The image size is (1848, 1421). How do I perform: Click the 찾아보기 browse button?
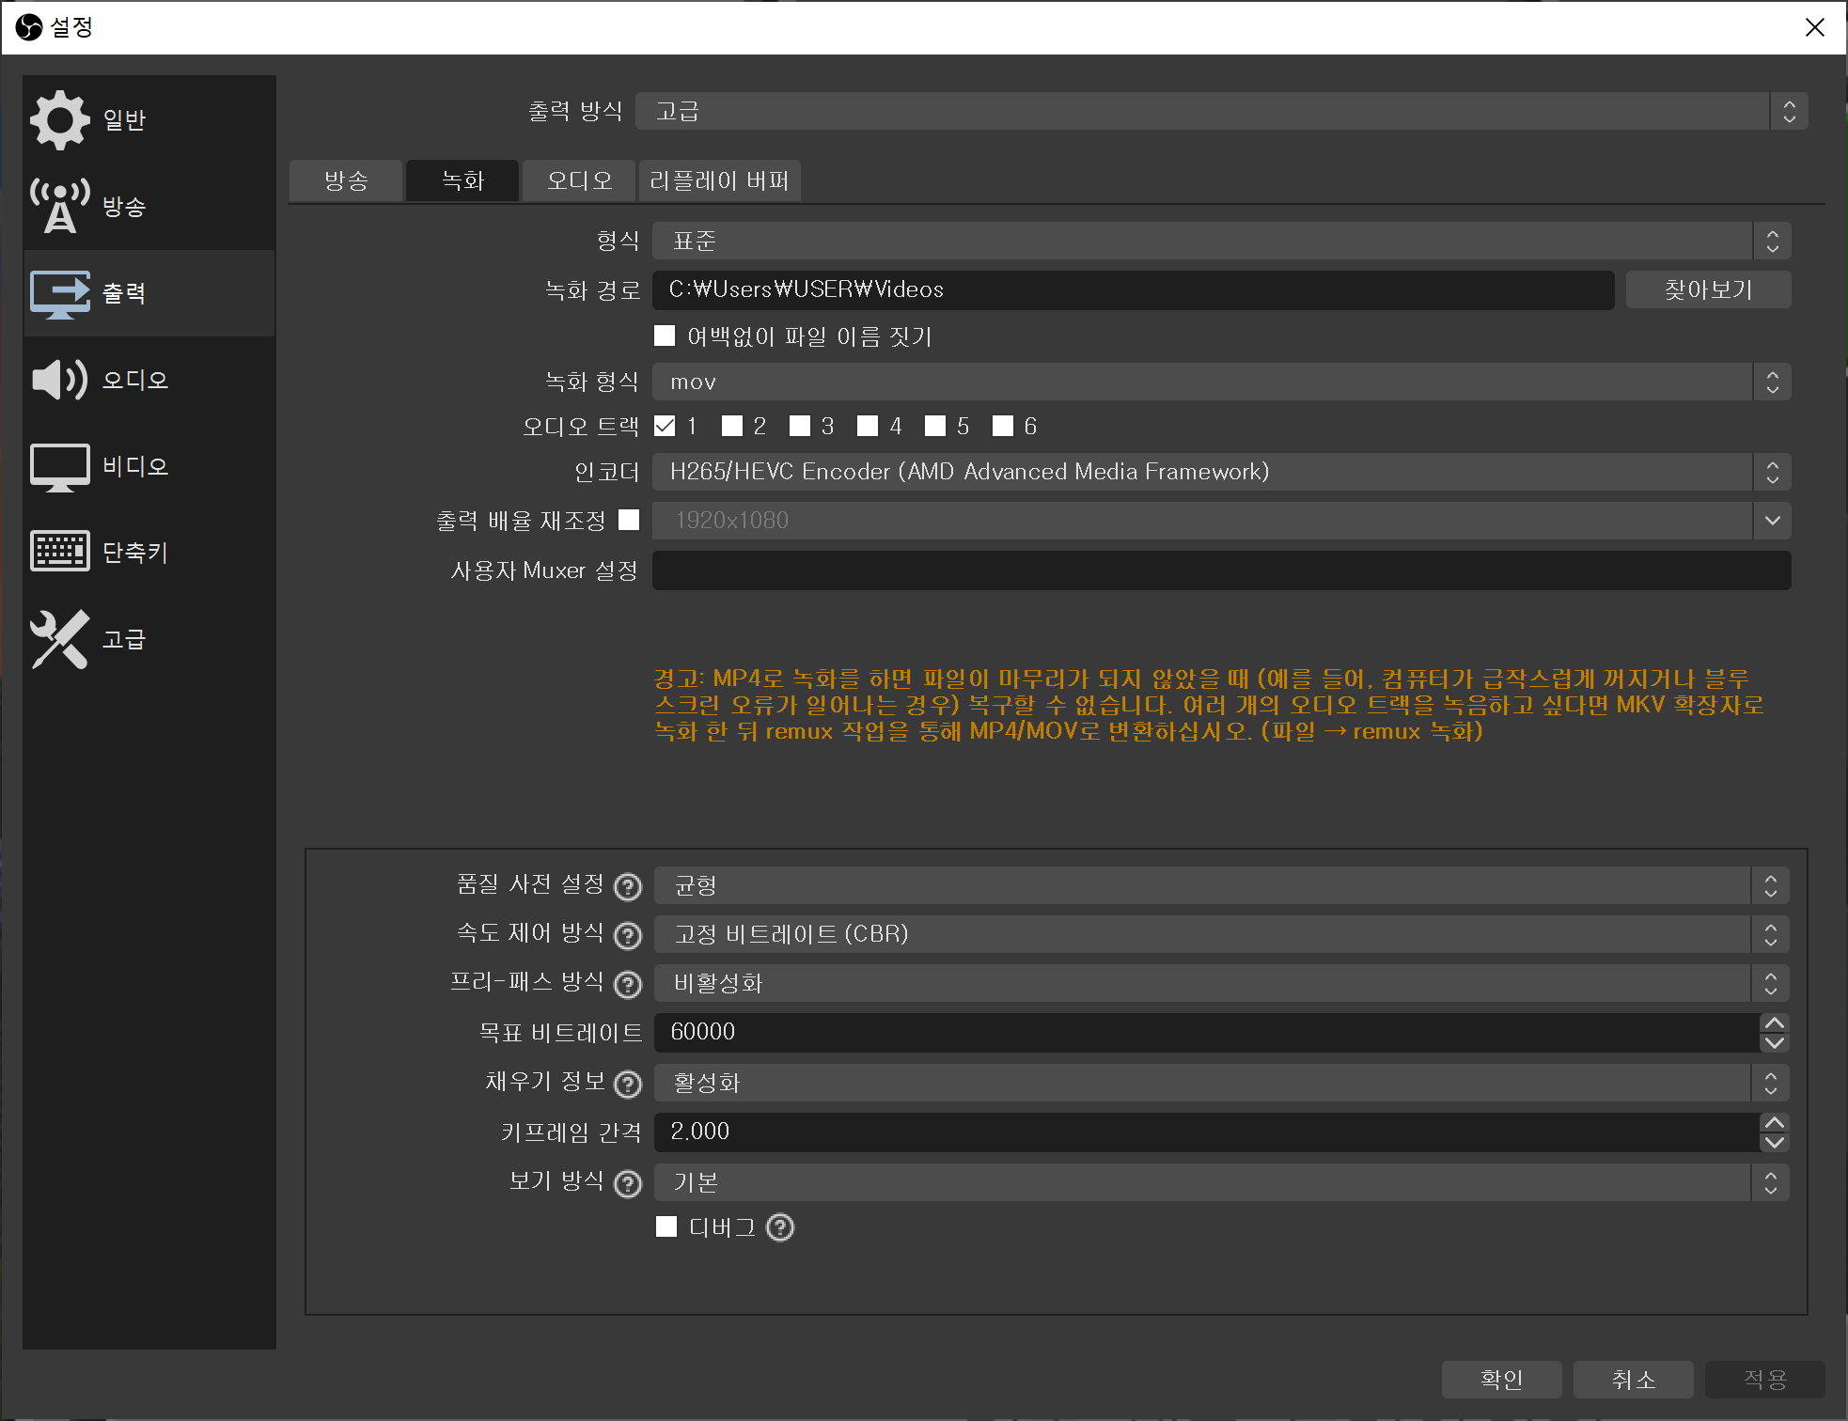1707,289
